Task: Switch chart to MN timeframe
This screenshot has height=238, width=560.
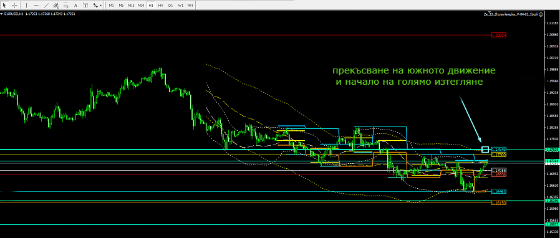Action: tap(190, 6)
